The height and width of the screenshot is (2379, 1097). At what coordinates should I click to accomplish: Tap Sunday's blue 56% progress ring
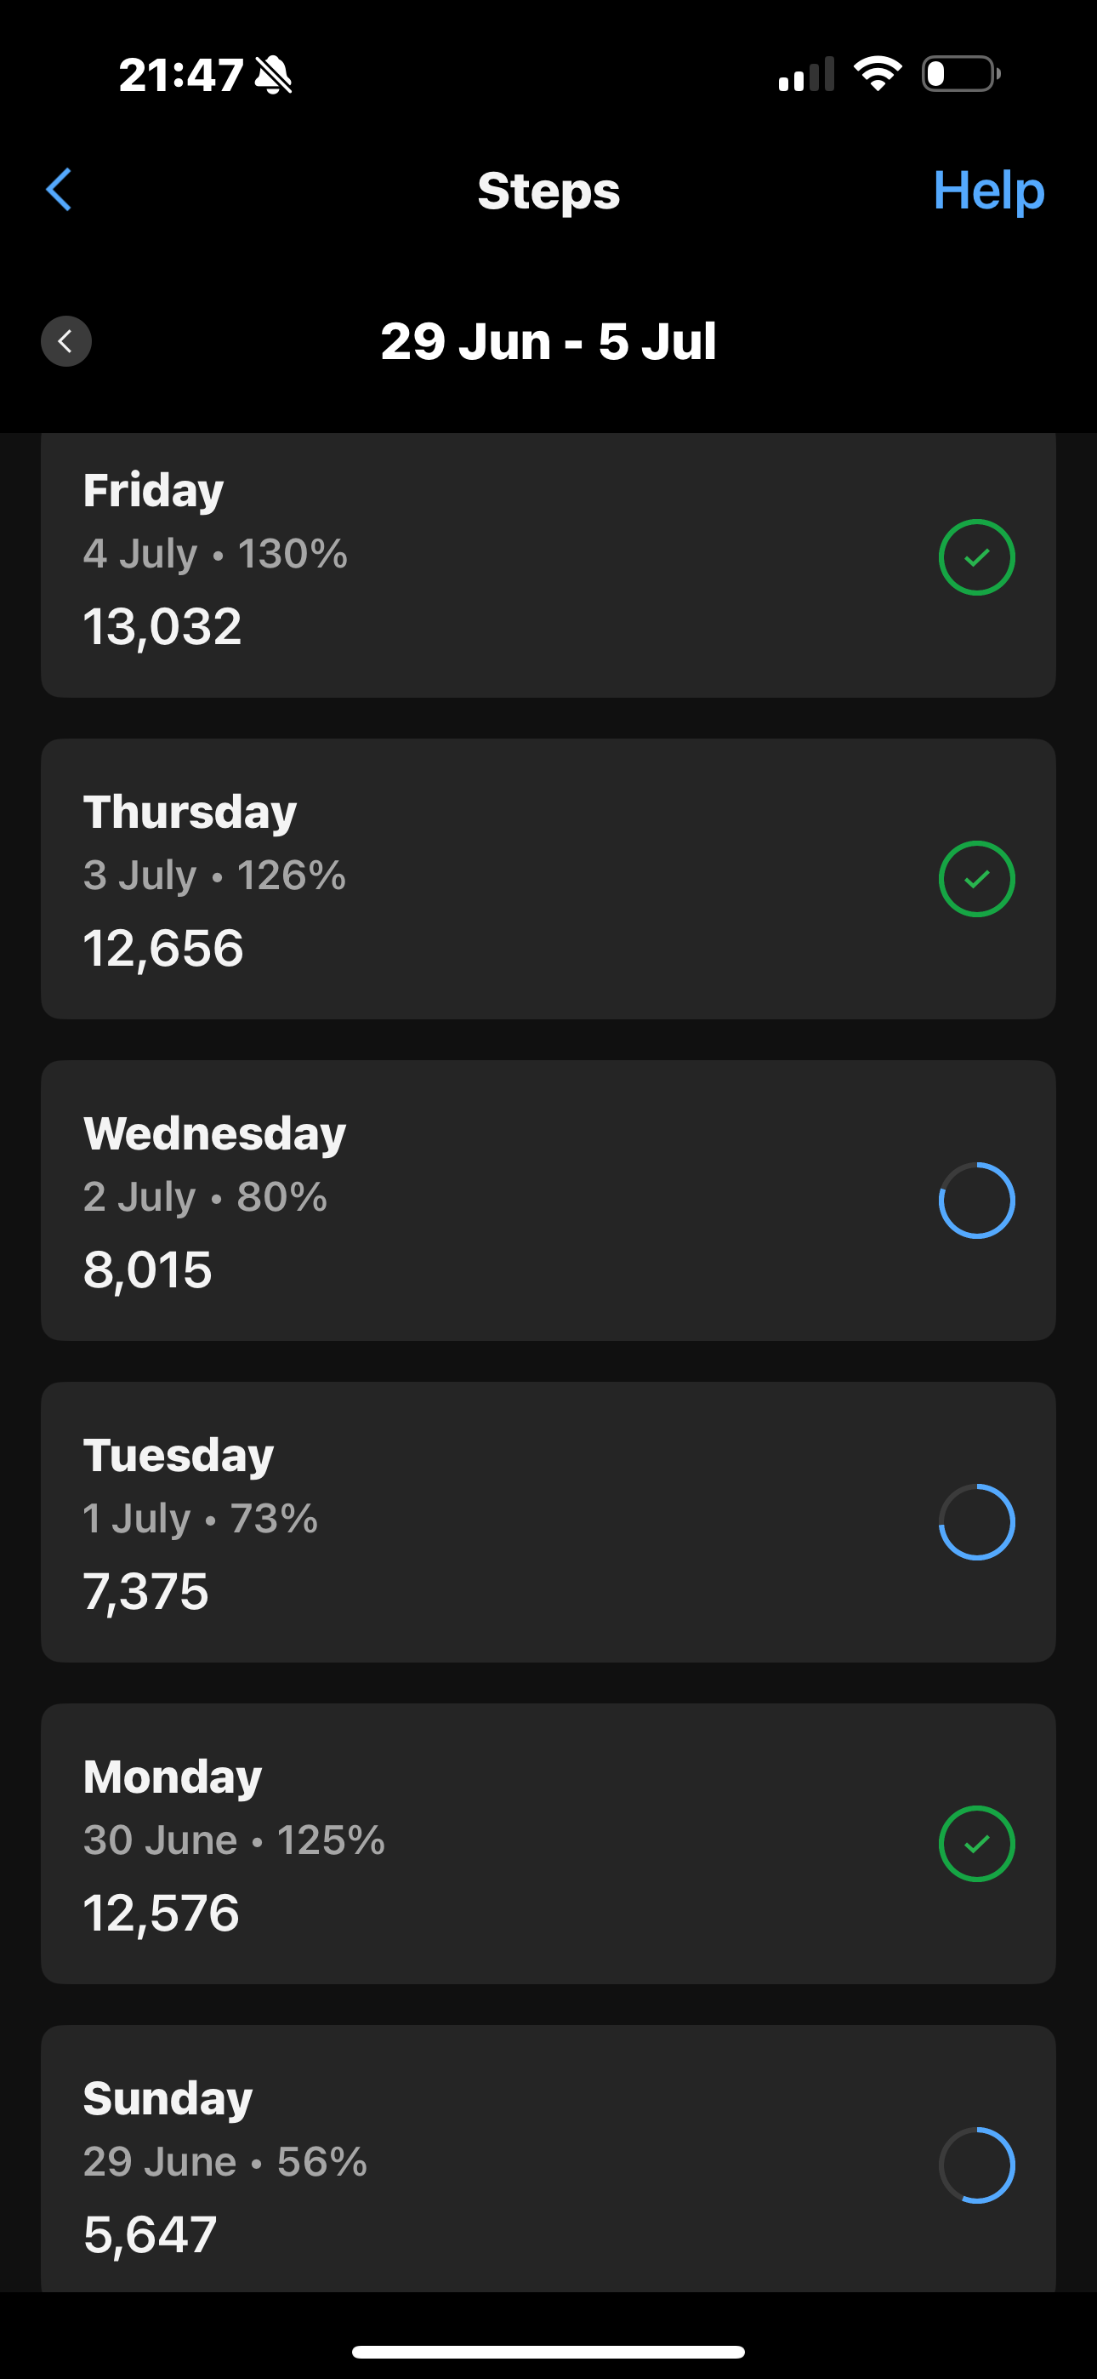coord(976,2165)
